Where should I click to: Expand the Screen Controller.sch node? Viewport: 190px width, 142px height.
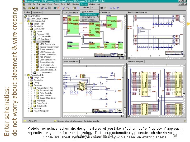(35, 55)
